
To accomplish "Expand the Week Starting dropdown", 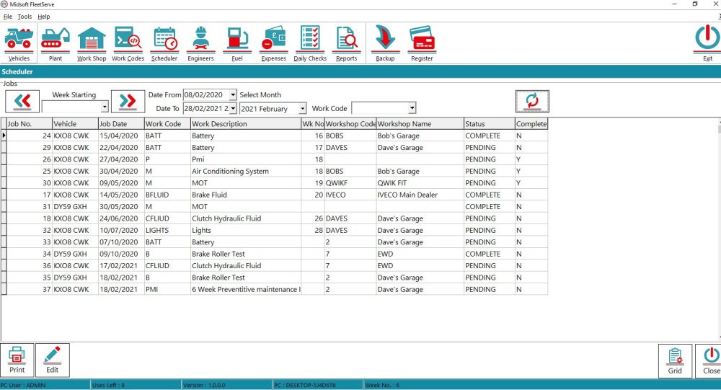I will (x=105, y=107).
